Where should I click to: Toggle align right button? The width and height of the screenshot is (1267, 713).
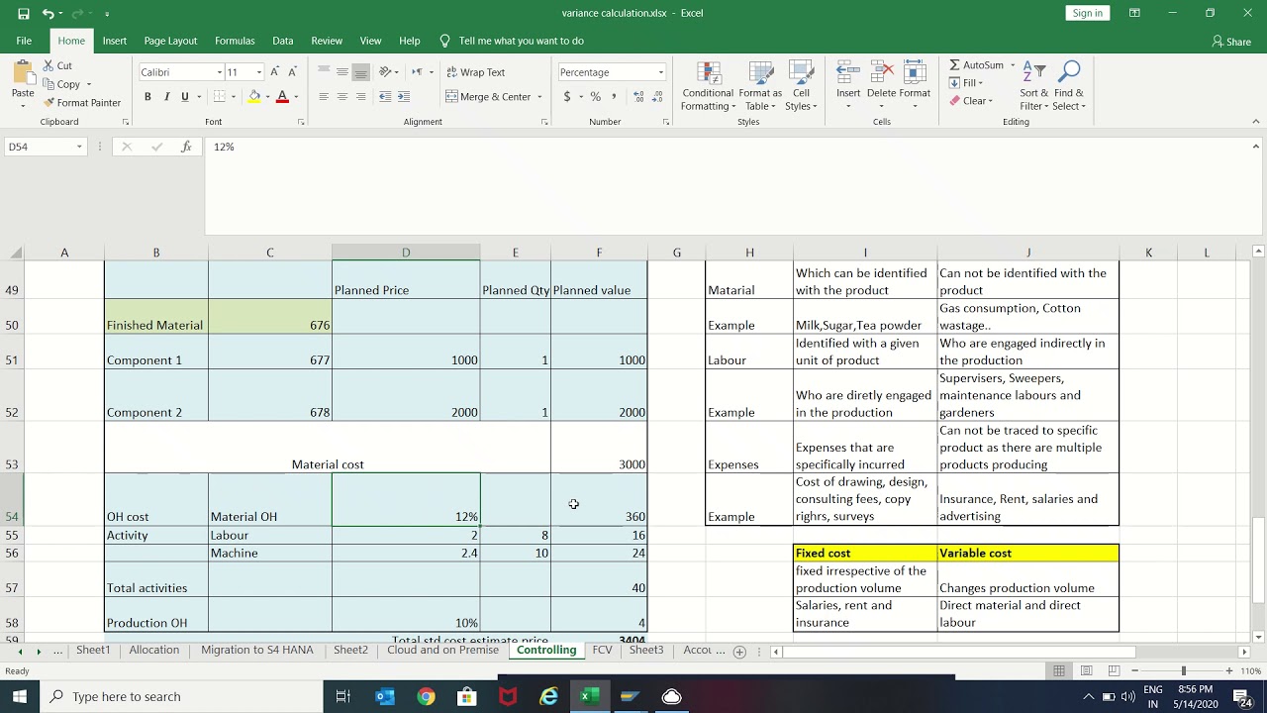360,97
